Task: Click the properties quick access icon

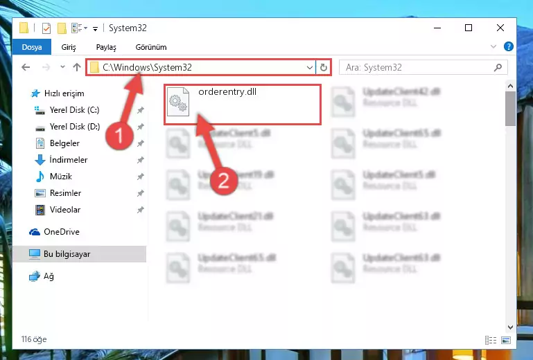Action: 46,28
